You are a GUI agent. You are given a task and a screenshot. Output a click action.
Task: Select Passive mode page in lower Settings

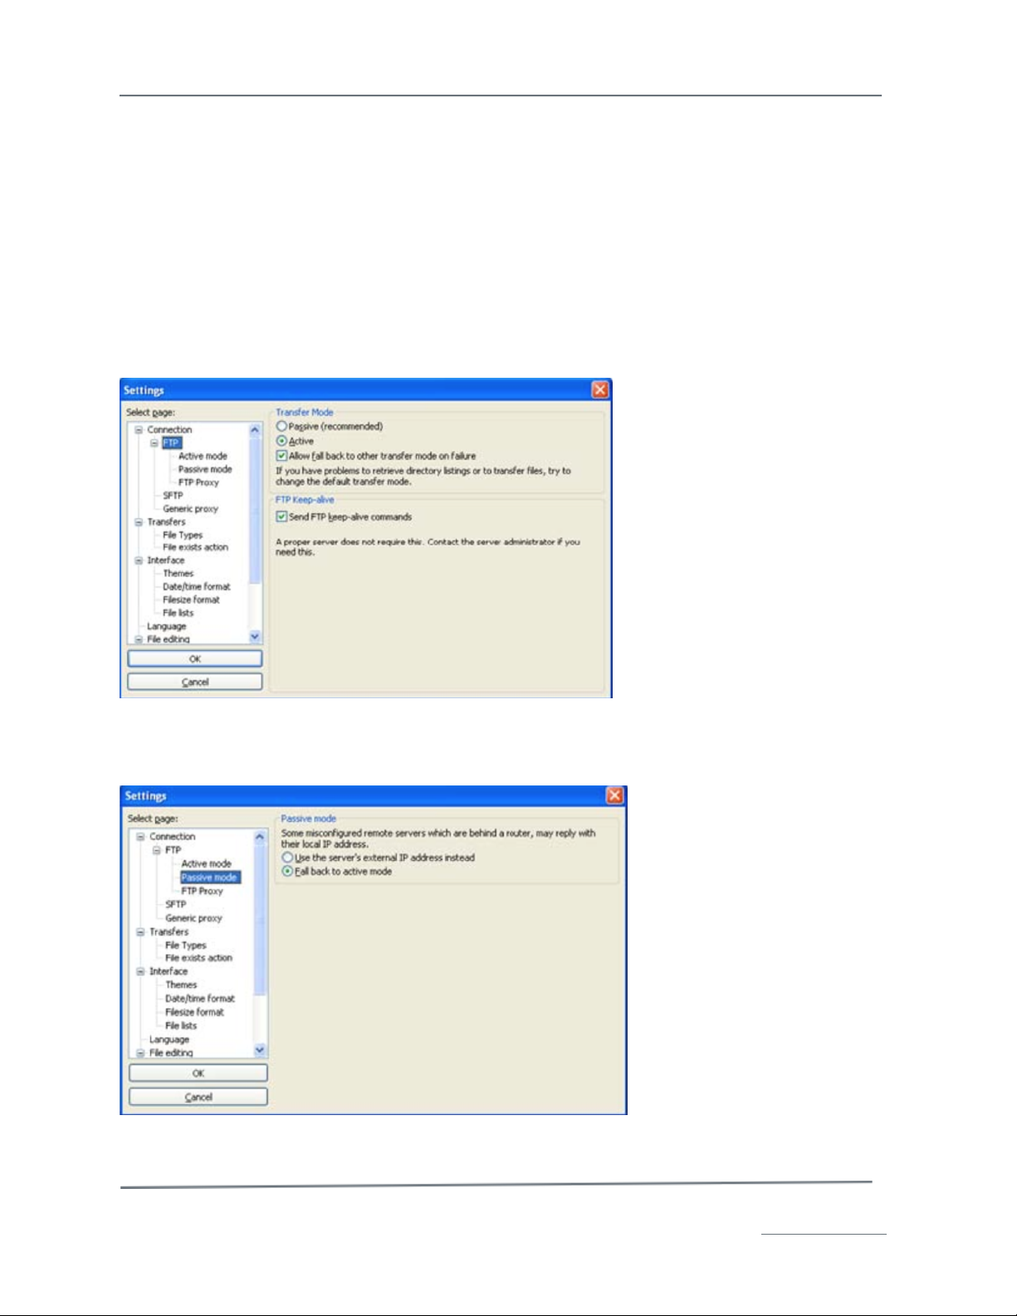pyautogui.click(x=209, y=877)
